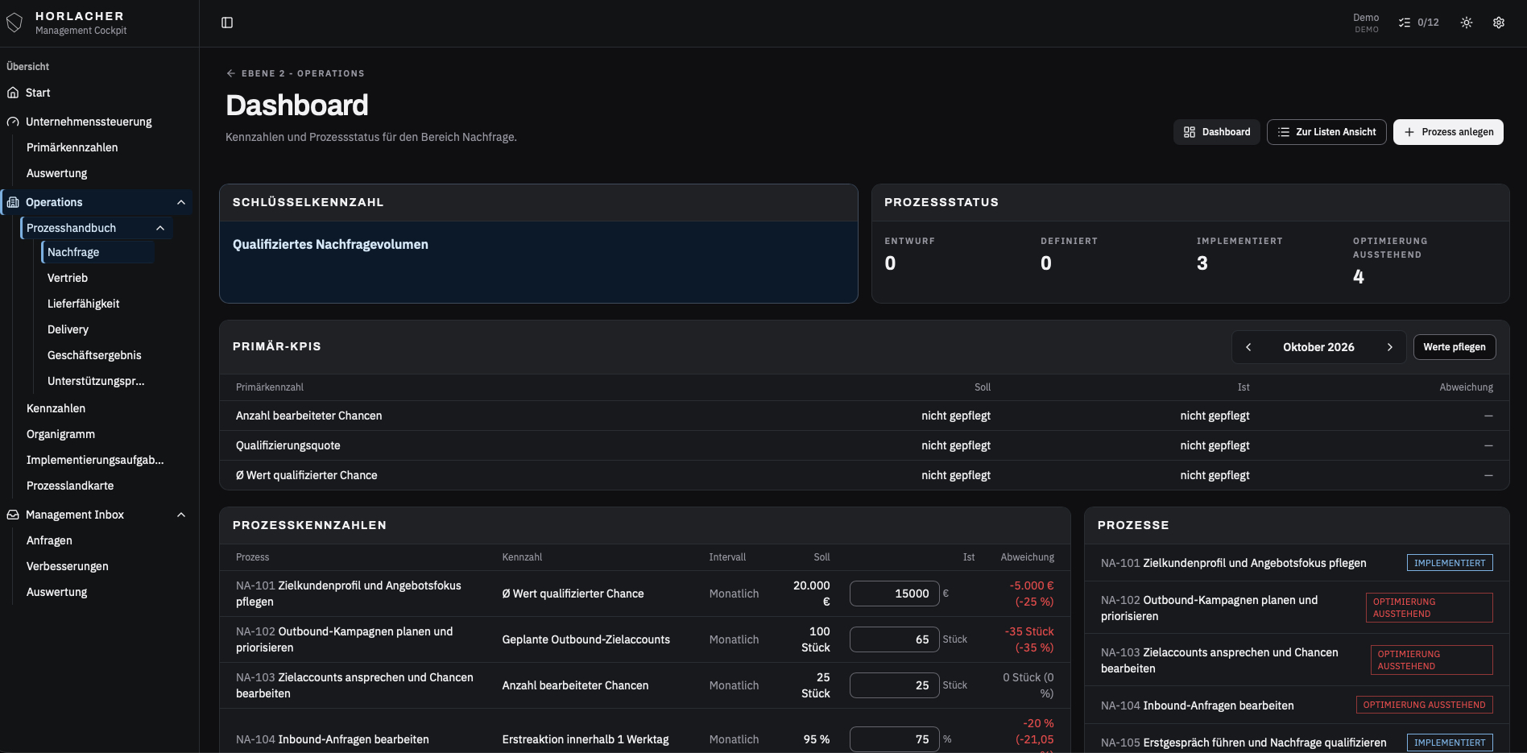The image size is (1527, 753).
Task: Click the Ist field for NA-103
Action: point(894,685)
